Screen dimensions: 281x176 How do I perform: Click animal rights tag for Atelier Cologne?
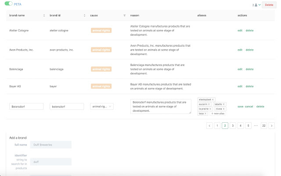(x=101, y=30)
